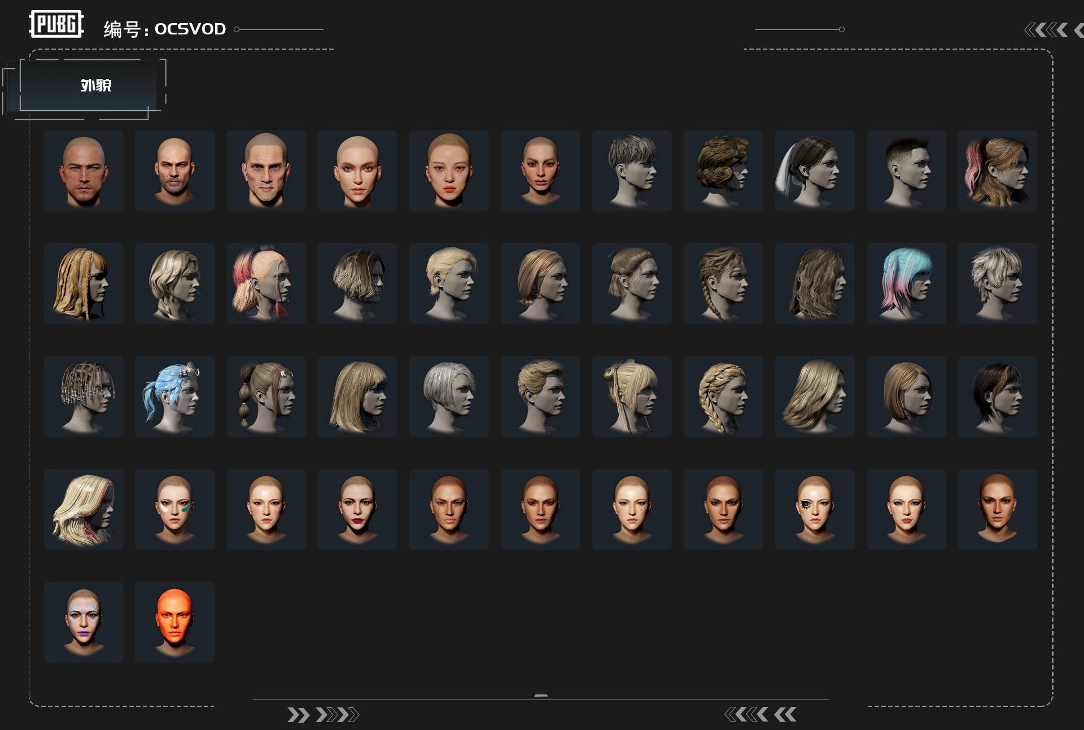The width and height of the screenshot is (1084, 730).
Task: Pick the beaded dreadlocks hairstyle
Action: click(x=84, y=396)
